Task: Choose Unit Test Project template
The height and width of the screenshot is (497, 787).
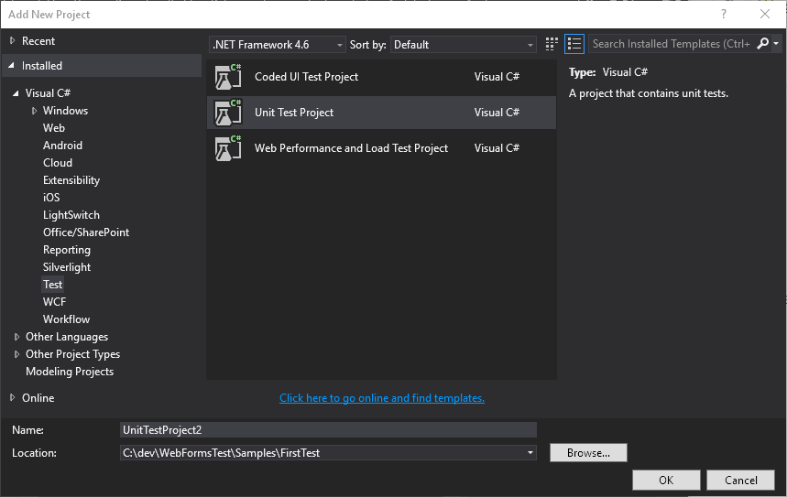Action: [x=381, y=113]
